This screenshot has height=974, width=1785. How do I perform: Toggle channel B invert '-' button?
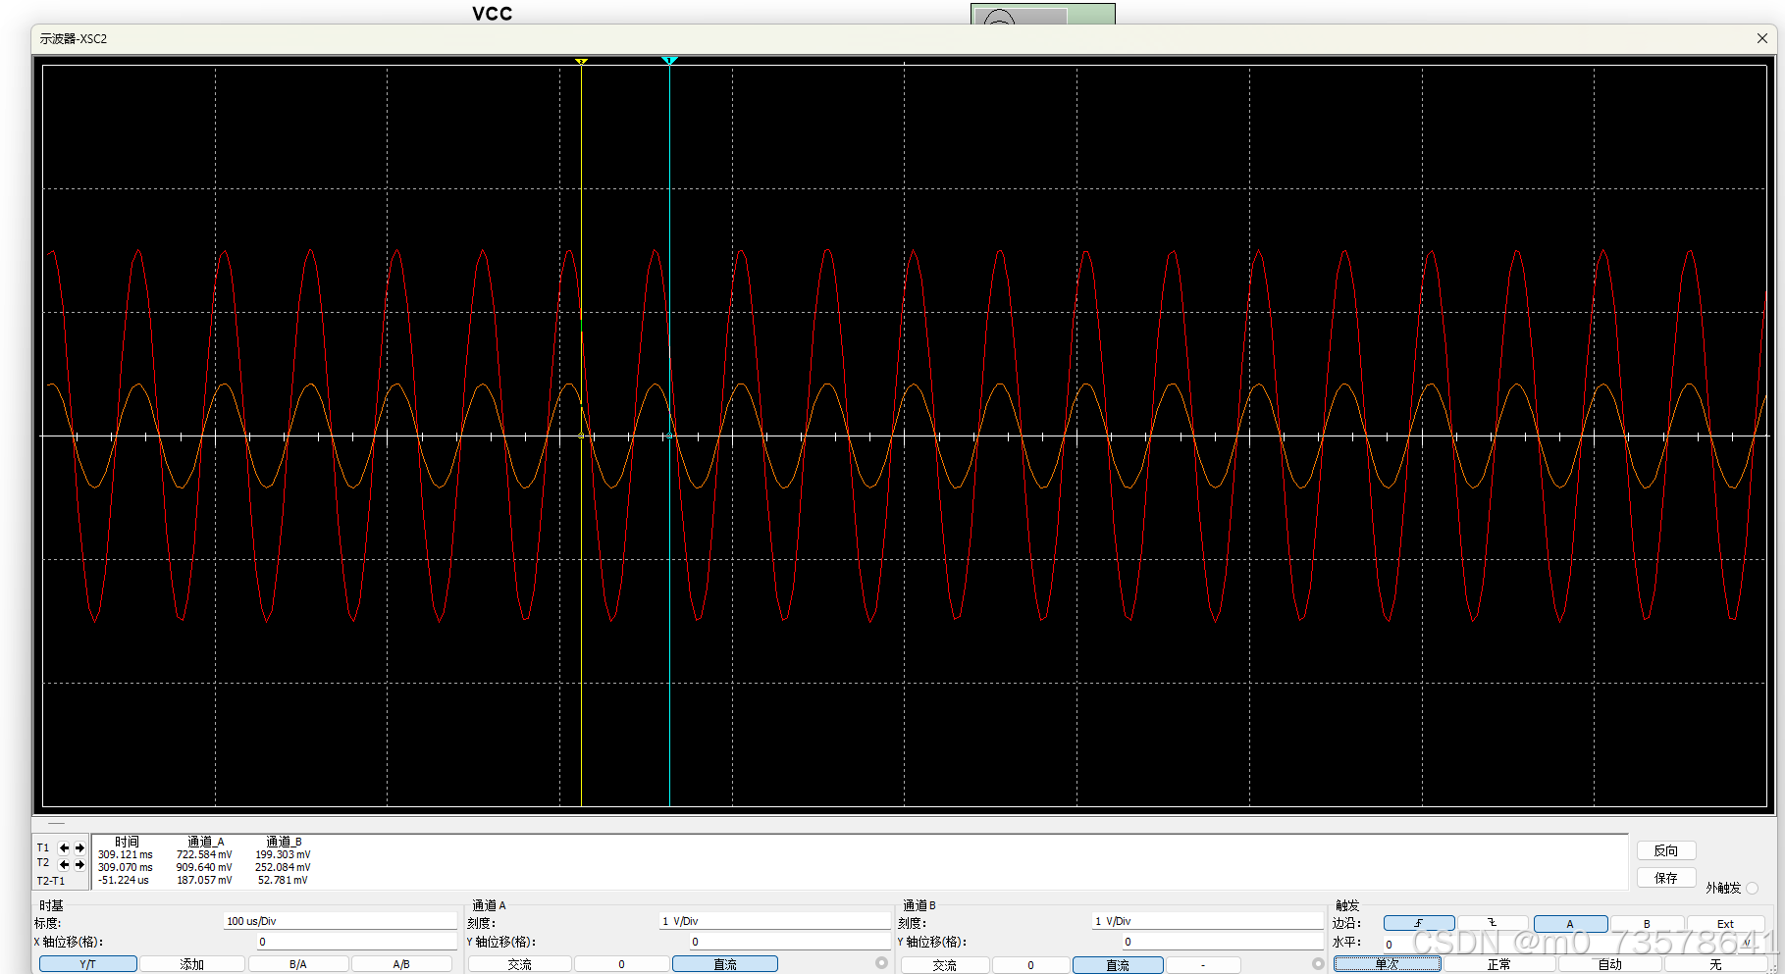1203,965
